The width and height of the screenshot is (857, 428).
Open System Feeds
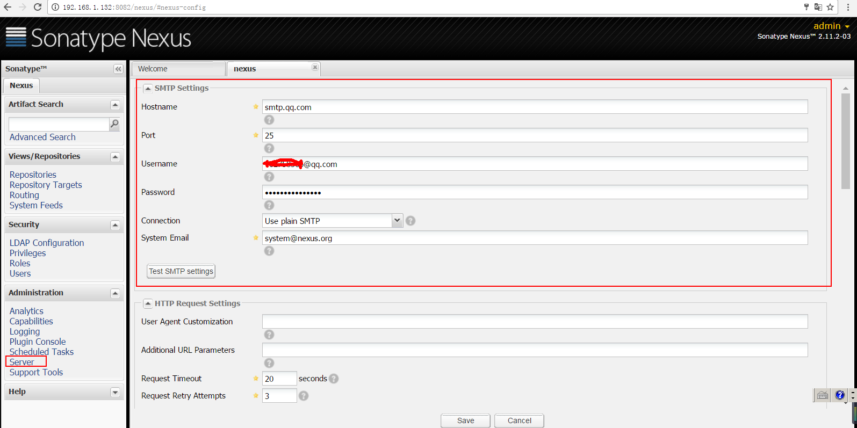[36, 205]
